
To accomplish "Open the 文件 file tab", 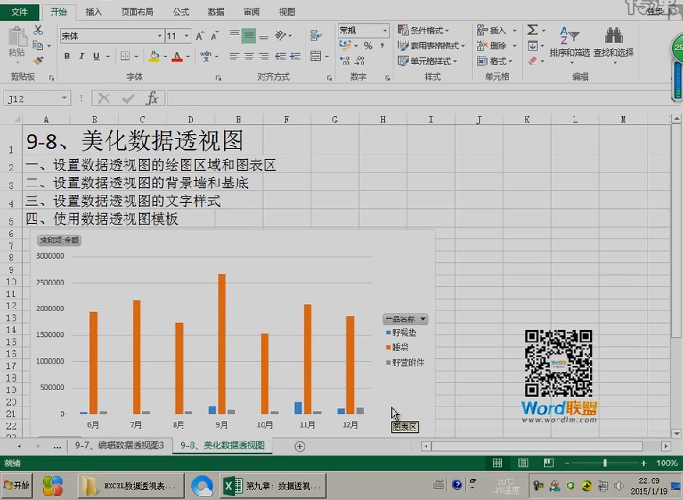I will [x=20, y=12].
